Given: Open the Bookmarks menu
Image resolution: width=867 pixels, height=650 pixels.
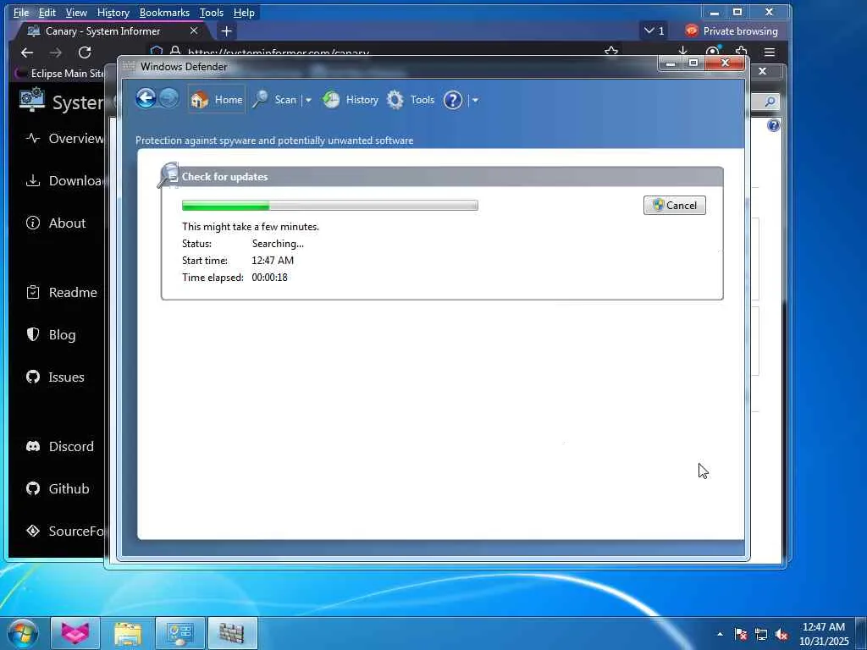Looking at the screenshot, I should (x=164, y=12).
